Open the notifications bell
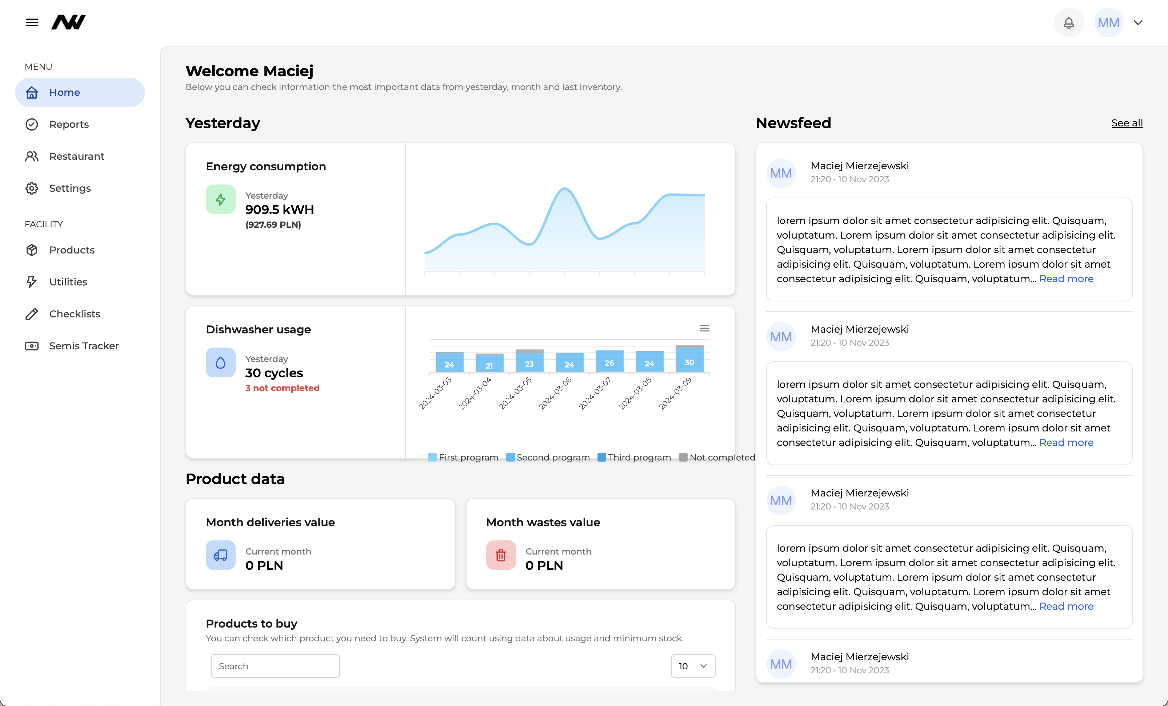 click(x=1068, y=22)
